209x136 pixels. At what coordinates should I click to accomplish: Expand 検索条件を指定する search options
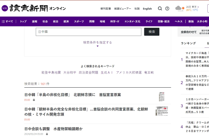click(97, 42)
